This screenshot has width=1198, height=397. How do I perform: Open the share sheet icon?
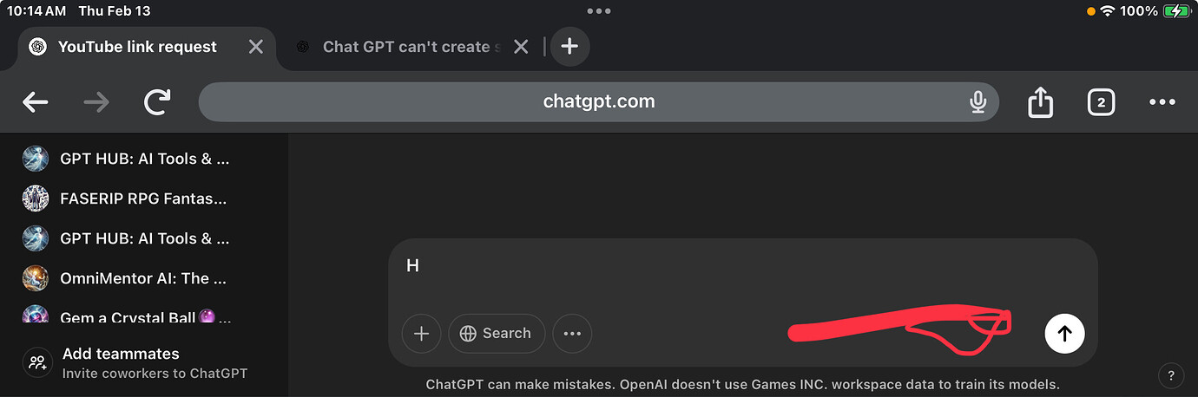[1040, 102]
